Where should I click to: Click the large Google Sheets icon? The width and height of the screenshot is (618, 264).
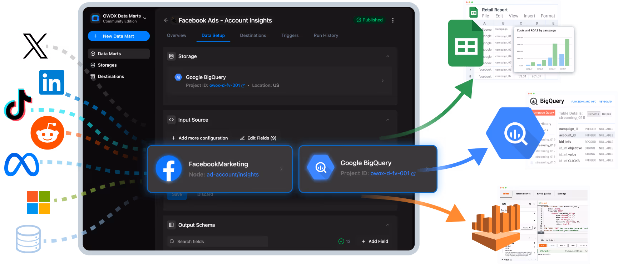point(466,43)
